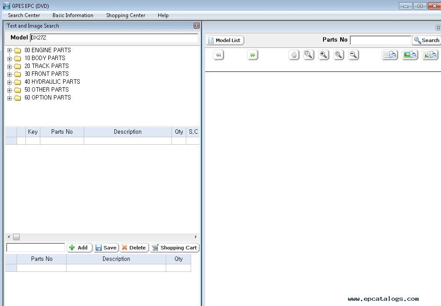441x306 pixels.
Task: Expand the 10 BODY PARTS node
Action: (9, 59)
